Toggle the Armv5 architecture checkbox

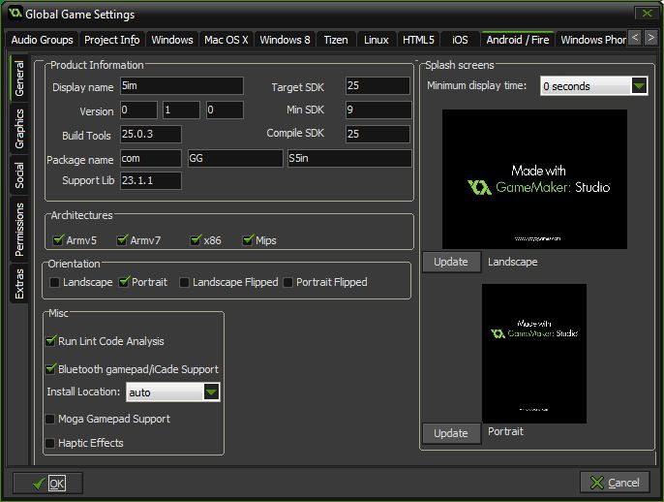(x=58, y=240)
